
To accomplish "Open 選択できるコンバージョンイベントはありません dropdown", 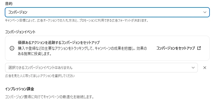I will click(x=101, y=68).
